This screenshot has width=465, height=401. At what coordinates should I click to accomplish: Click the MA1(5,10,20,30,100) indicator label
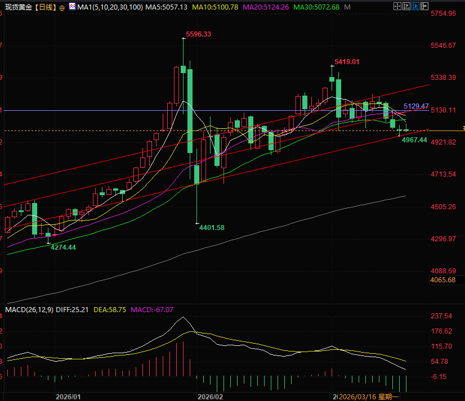[x=110, y=7]
